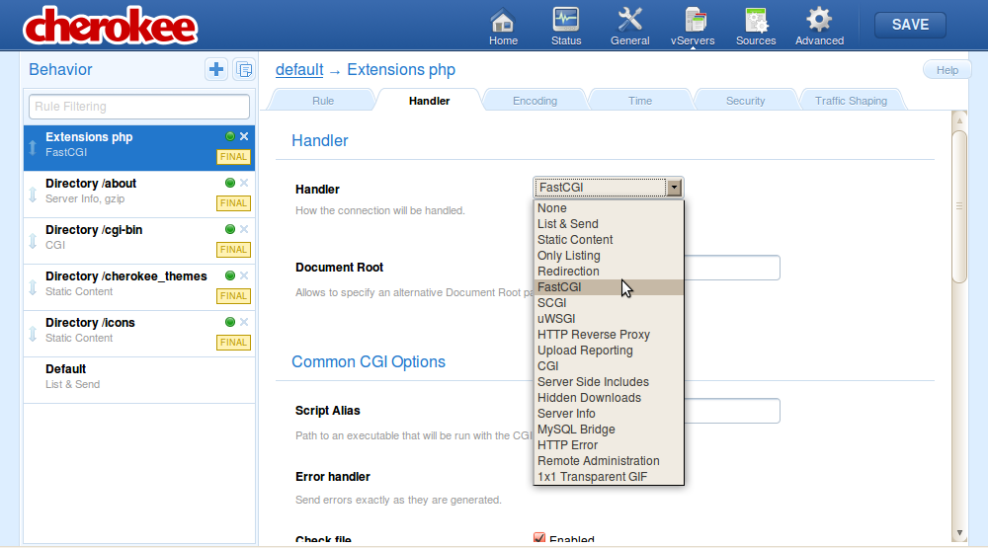This screenshot has height=548, width=988.
Task: Choose Remote Administration handler option
Action: pyautogui.click(x=609, y=460)
